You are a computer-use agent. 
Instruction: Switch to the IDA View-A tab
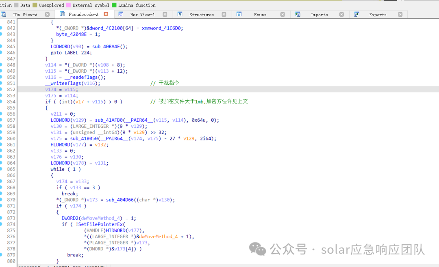tap(25, 15)
